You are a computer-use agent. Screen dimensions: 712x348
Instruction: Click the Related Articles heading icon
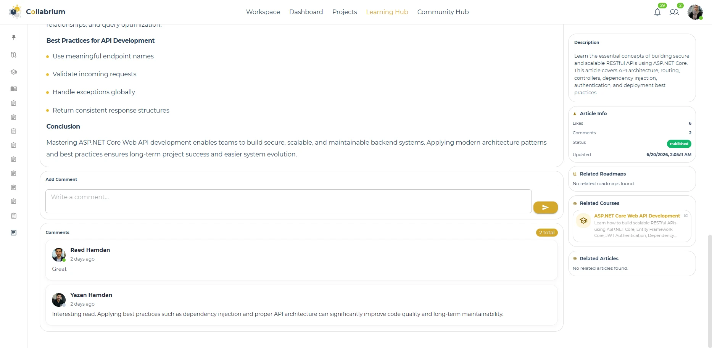[575, 259]
